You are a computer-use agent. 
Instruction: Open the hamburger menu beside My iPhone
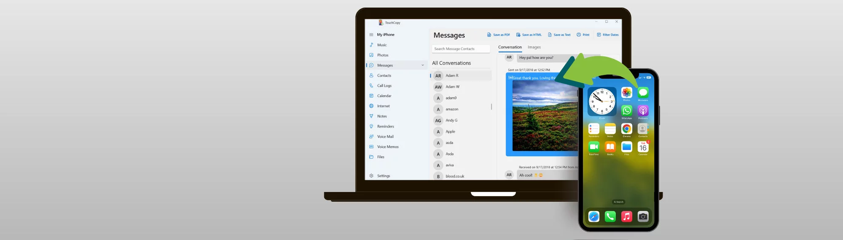click(x=371, y=35)
